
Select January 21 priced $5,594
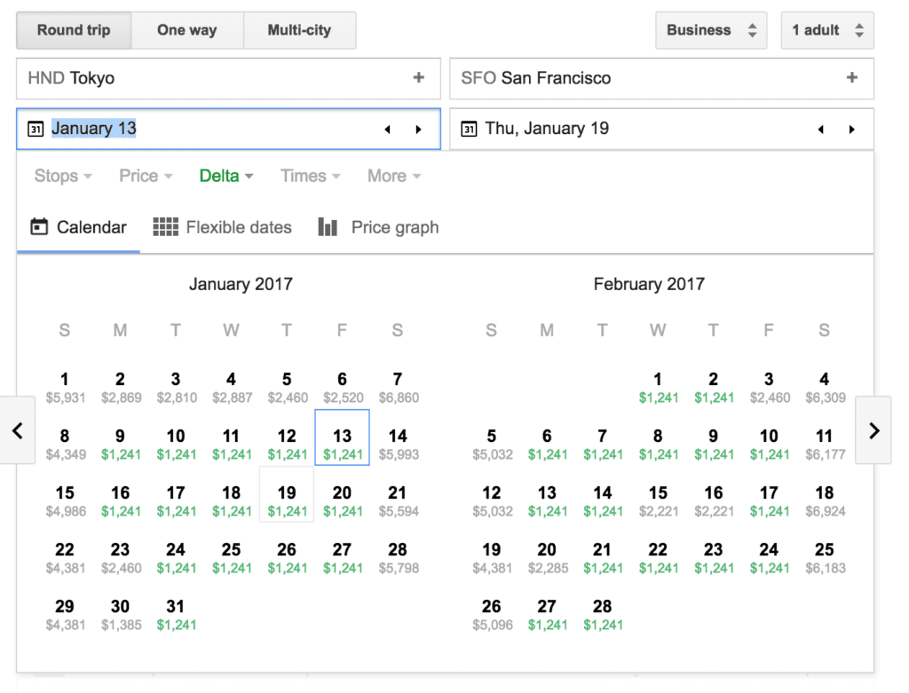pyautogui.click(x=398, y=500)
